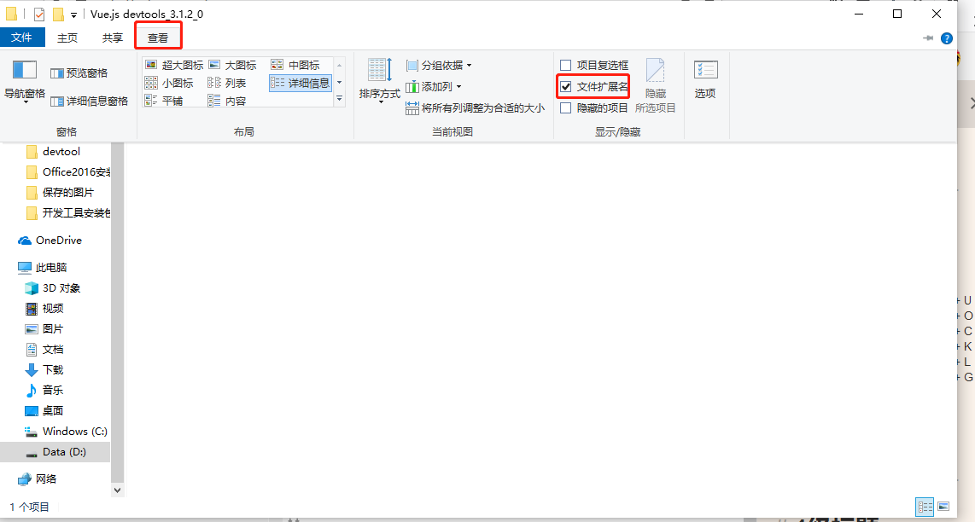Choose 列表 layout

227,83
